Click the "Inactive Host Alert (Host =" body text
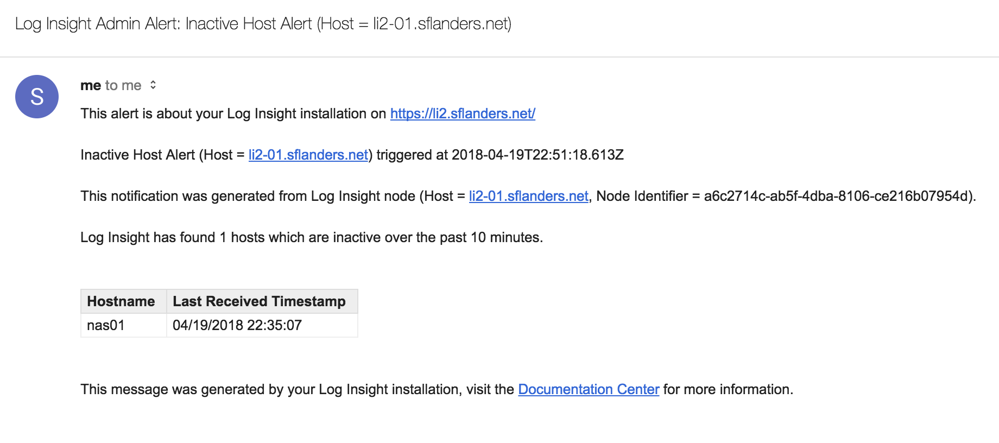 [157, 155]
